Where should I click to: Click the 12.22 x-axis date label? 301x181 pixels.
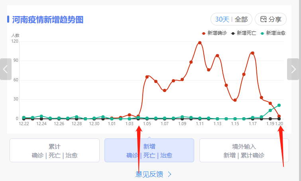pos(24,124)
